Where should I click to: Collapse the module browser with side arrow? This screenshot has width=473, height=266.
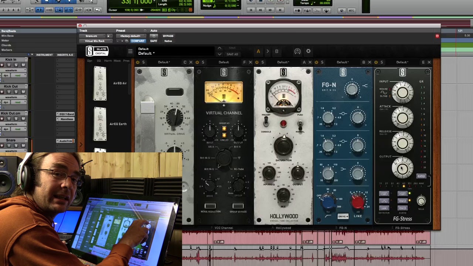[x=81, y=145]
